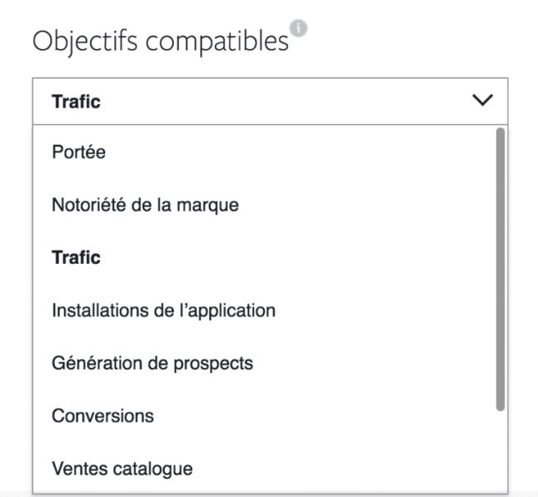Viewport: 538px width, 497px height.
Task: Select the Ventes catalogue option
Action: coord(122,469)
